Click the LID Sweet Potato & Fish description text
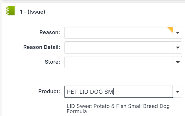Viewport: 185px width, 116px height. pos(118,106)
